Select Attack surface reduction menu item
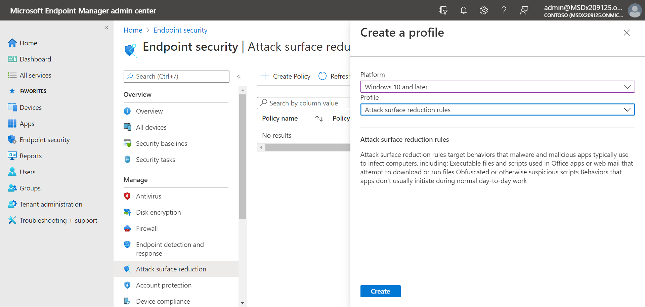Image resolution: width=645 pixels, height=307 pixels. [176, 269]
